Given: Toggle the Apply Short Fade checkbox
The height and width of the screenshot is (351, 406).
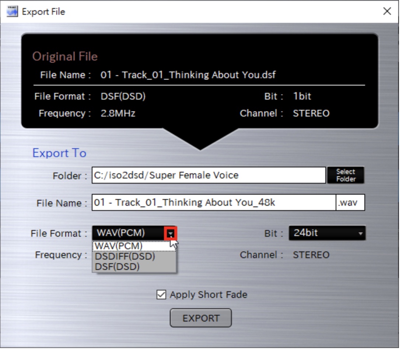Looking at the screenshot, I should (161, 295).
